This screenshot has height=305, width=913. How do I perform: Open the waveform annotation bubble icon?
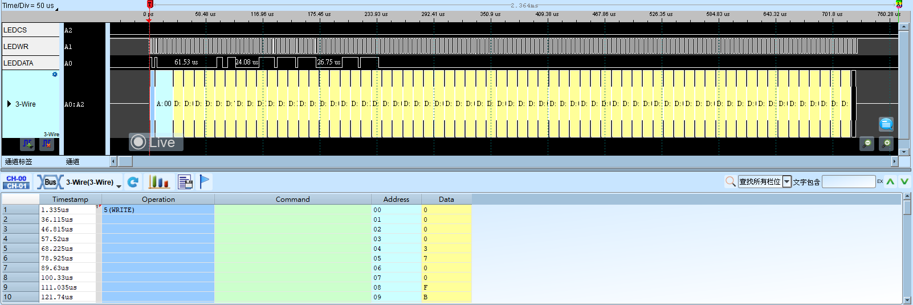[886, 124]
